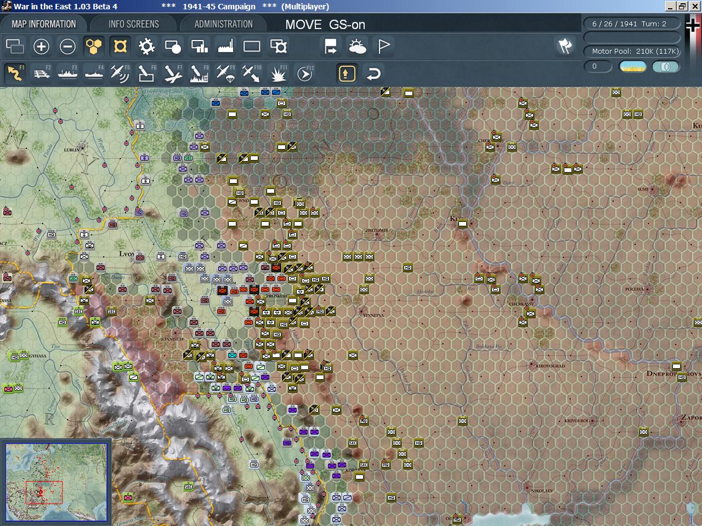Close the War in the East window
The image size is (702, 526).
tap(695, 7)
